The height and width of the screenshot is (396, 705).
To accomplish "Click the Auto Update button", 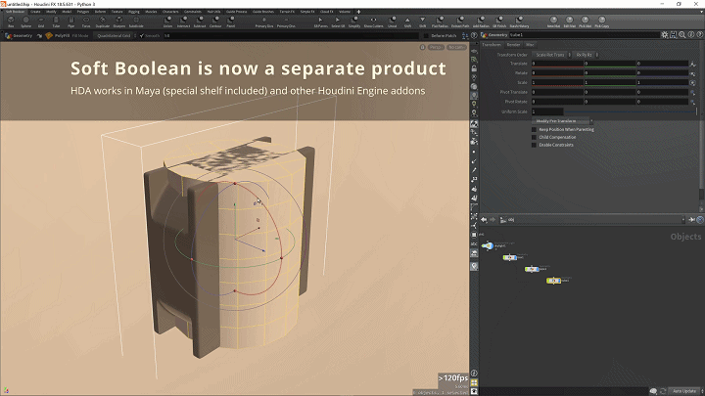I will pyautogui.click(x=684, y=391).
